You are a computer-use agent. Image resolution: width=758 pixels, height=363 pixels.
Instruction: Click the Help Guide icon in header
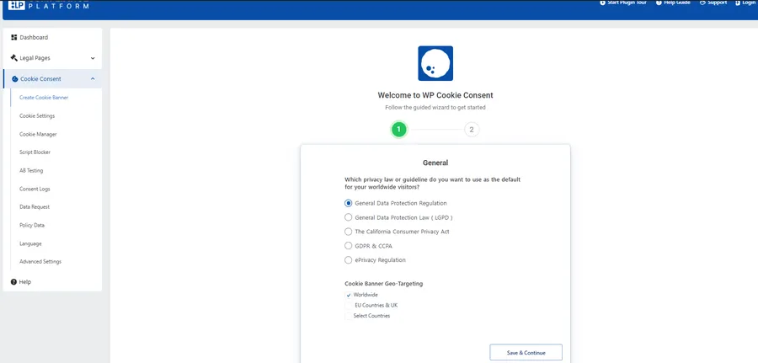[x=659, y=3]
